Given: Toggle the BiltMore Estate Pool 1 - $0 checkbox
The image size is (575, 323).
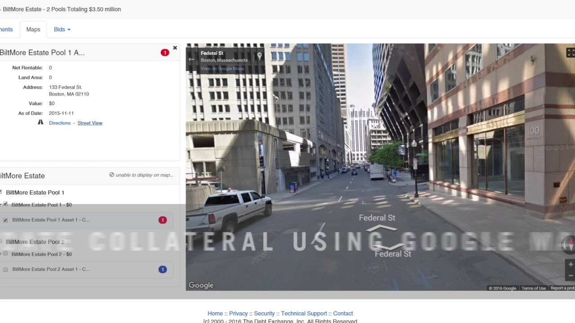Looking at the screenshot, I should coord(5,204).
